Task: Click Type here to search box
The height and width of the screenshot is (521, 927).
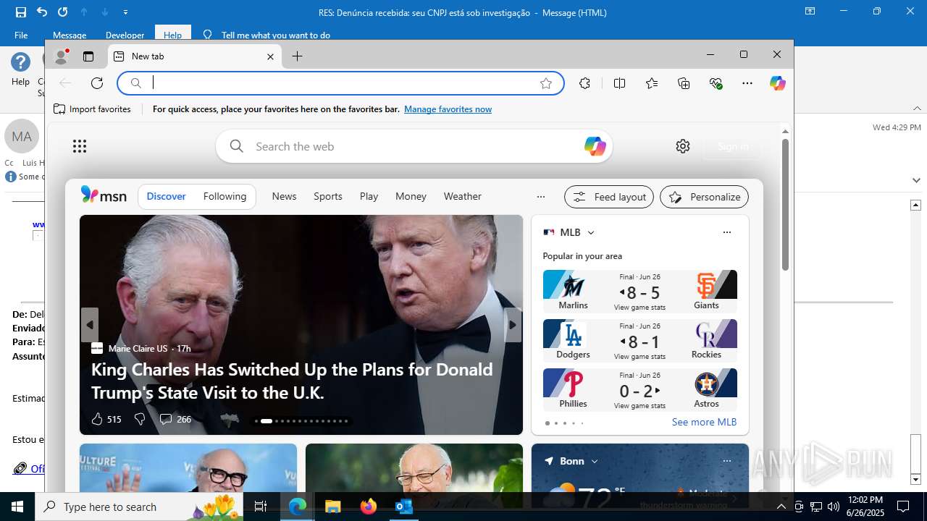Action: pos(140,507)
